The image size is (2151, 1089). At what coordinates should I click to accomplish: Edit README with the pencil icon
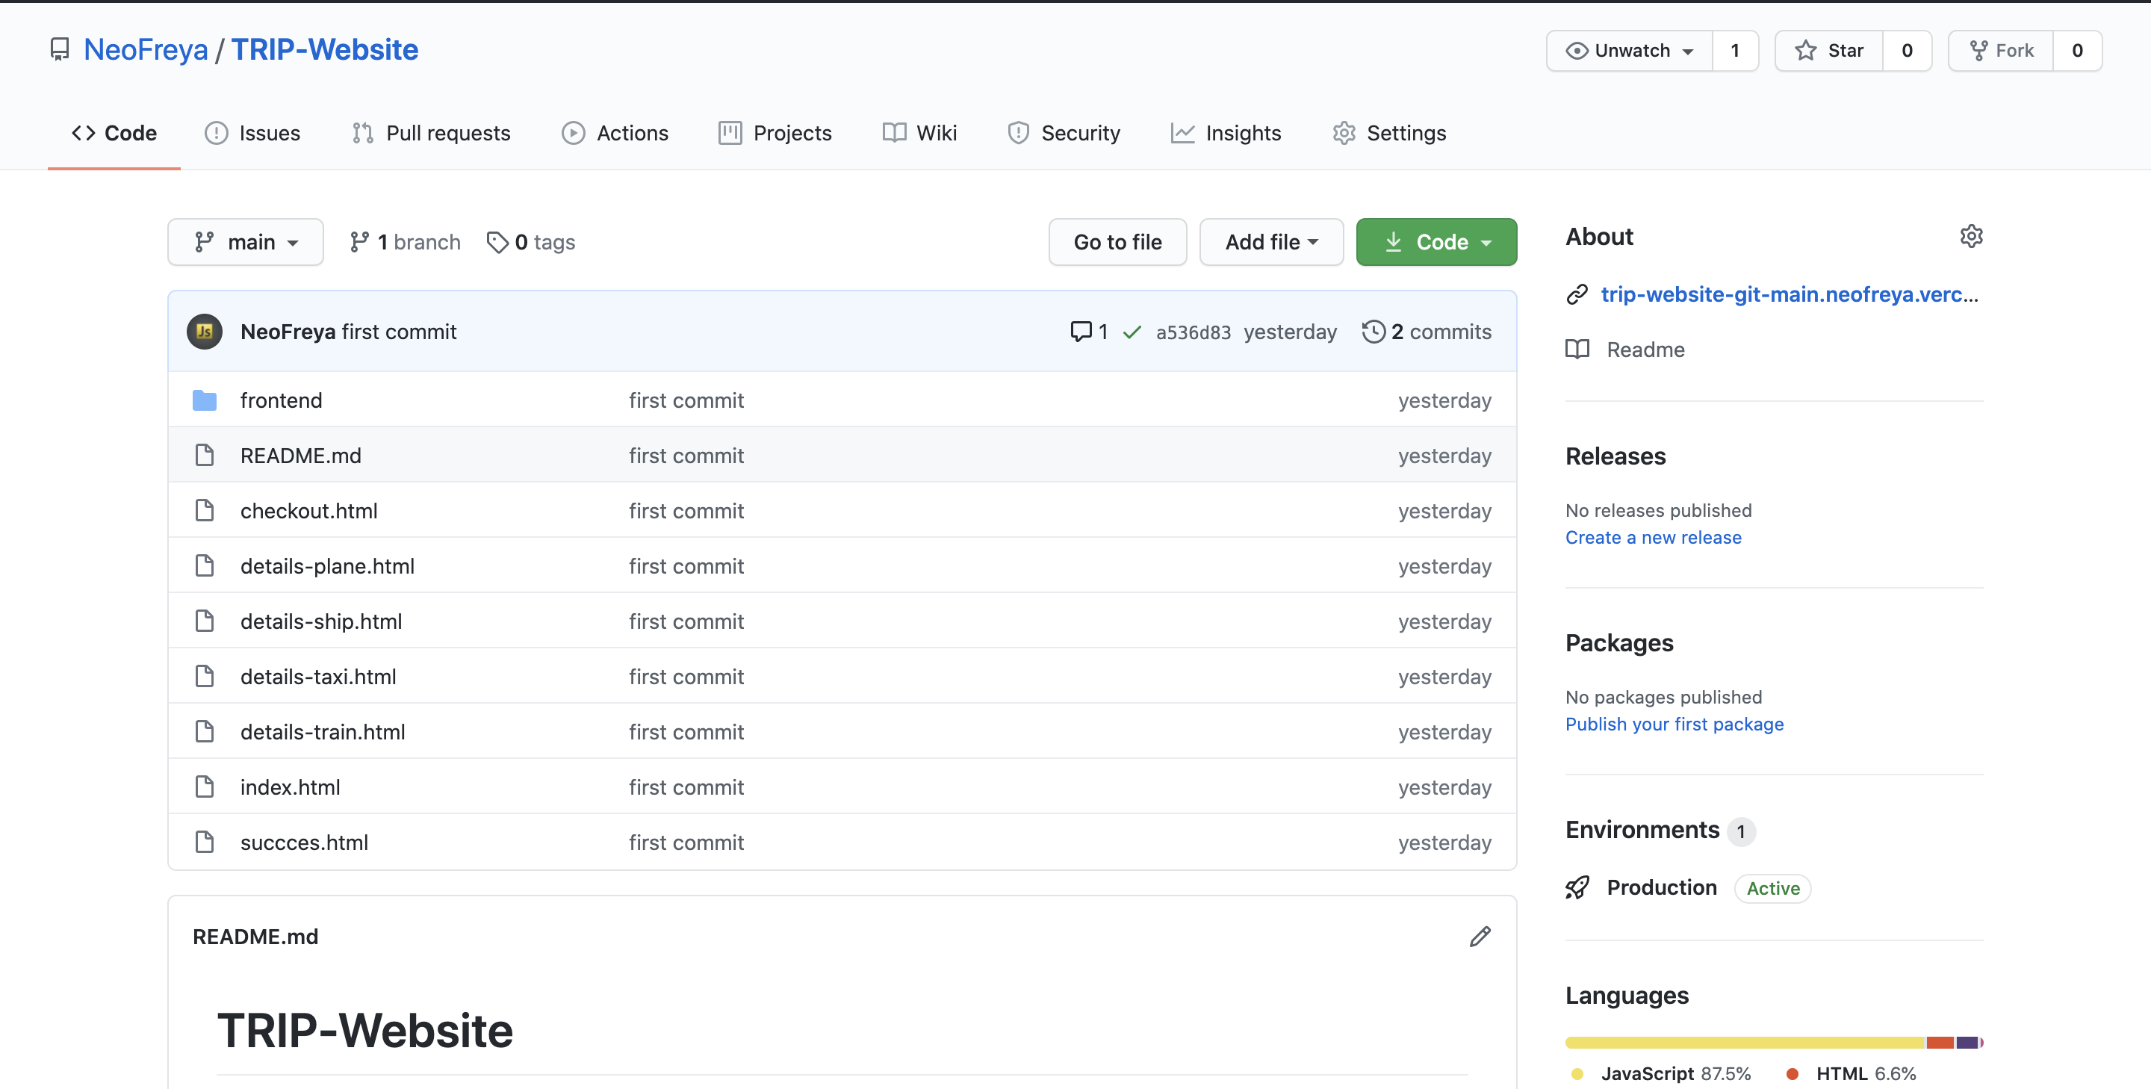click(x=1480, y=937)
